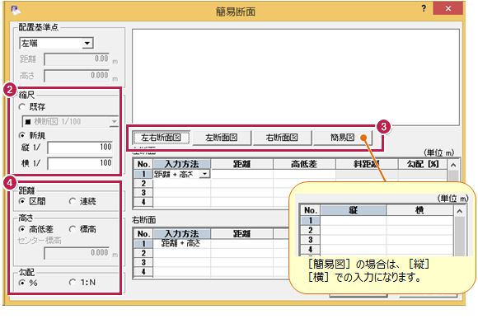Expand the 横断図 1/100 scale dropdown
This screenshot has height=328, width=478.
114,122
